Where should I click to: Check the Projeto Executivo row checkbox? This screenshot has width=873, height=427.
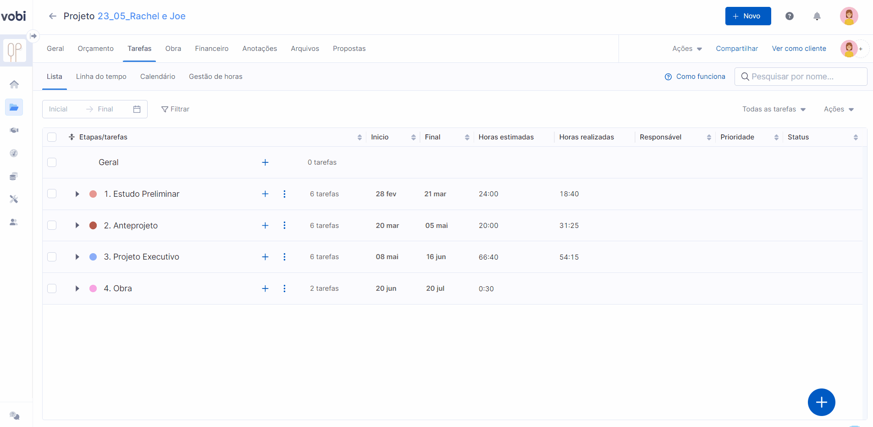(x=52, y=257)
